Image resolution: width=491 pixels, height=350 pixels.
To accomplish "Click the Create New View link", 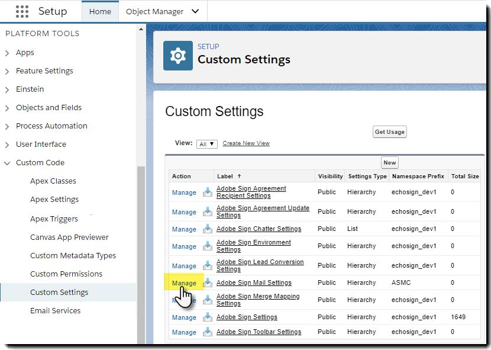I will [246, 143].
